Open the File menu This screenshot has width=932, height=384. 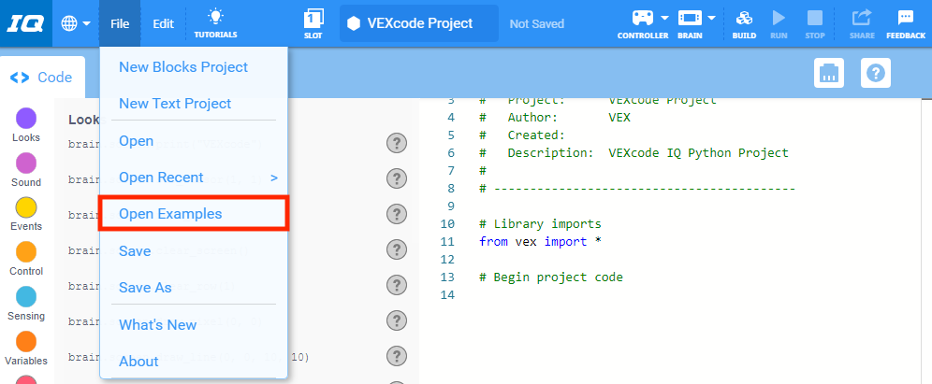click(120, 23)
